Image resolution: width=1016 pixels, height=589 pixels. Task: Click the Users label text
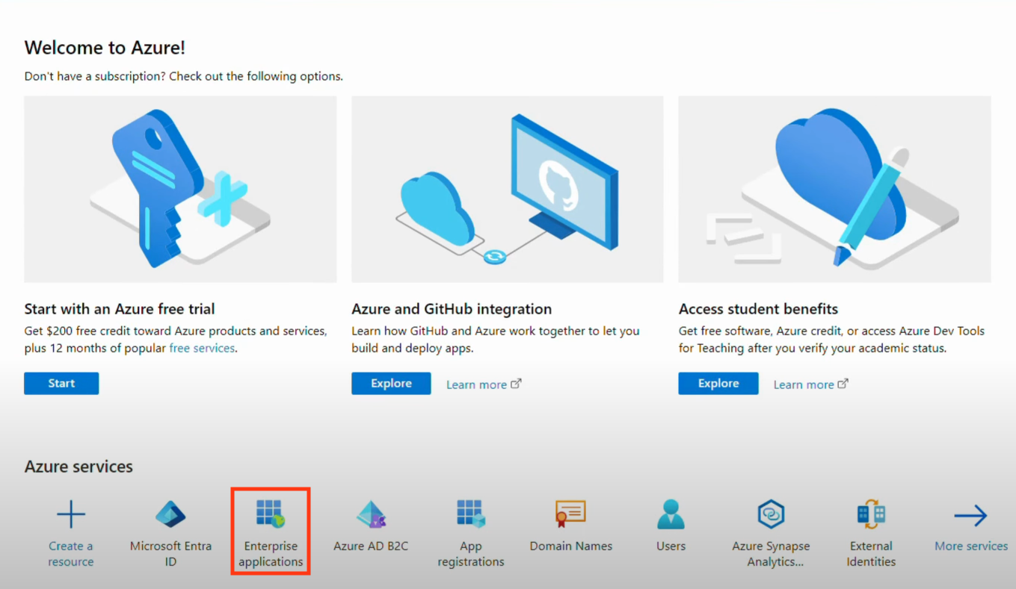(x=671, y=546)
